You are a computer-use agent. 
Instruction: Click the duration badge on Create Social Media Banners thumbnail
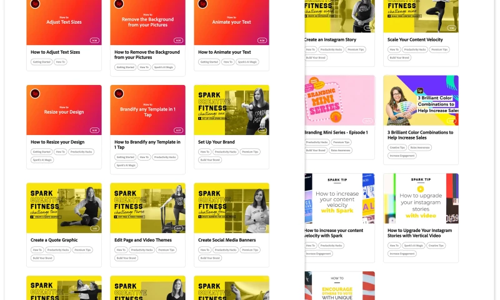point(262,229)
